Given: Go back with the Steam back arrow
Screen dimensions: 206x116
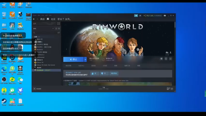Looking at the screenshot, I should (34, 19).
